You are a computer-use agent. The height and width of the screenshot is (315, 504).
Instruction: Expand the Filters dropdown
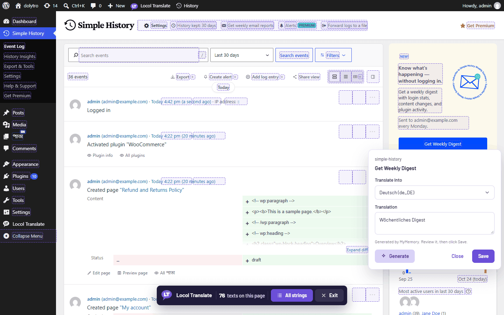click(333, 55)
